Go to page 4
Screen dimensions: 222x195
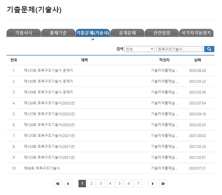(x=110, y=184)
